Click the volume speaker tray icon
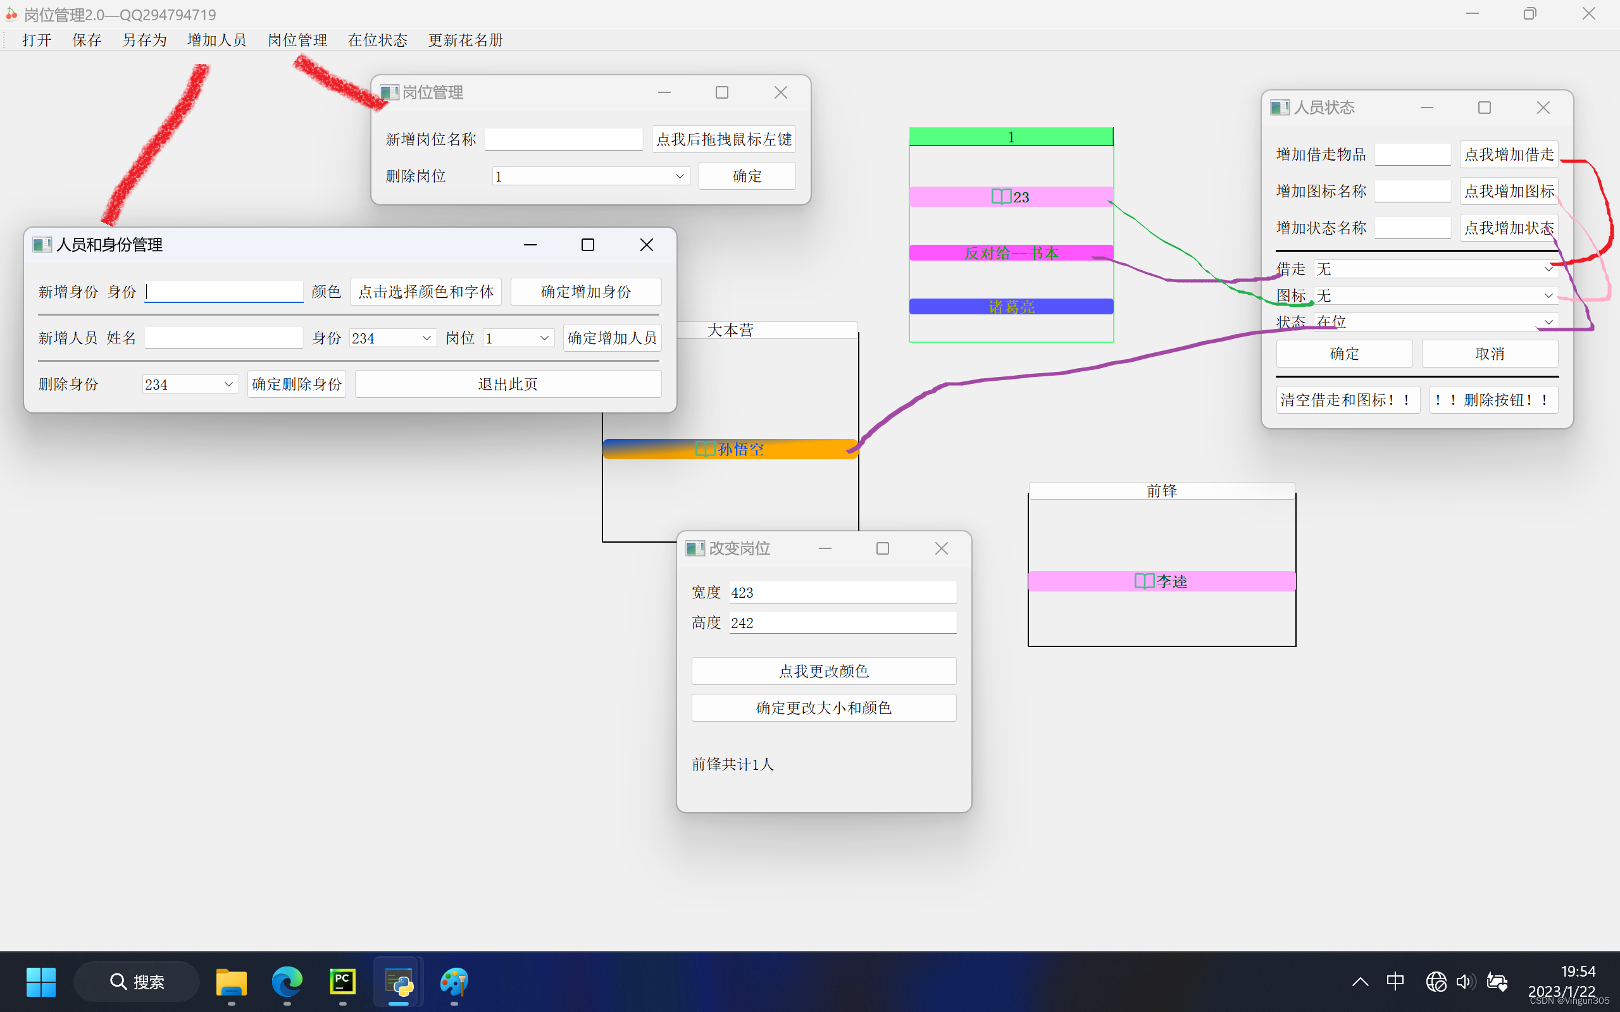The height and width of the screenshot is (1012, 1620). click(x=1465, y=981)
